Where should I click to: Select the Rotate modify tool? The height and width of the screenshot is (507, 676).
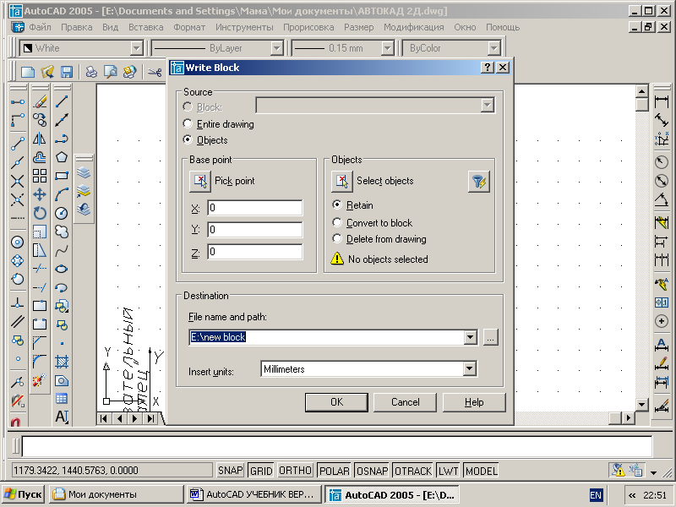[40, 213]
